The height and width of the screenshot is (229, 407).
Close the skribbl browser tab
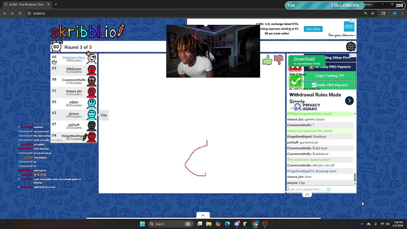48,4
